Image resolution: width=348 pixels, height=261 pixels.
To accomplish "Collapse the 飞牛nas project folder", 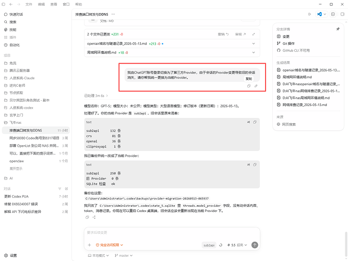I will tap(35, 123).
